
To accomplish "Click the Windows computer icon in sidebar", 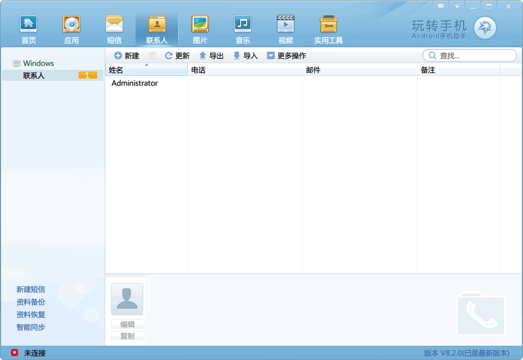I will click(16, 63).
